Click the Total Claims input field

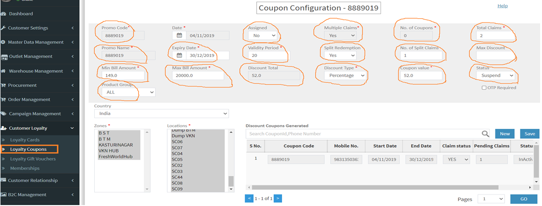[494, 35]
